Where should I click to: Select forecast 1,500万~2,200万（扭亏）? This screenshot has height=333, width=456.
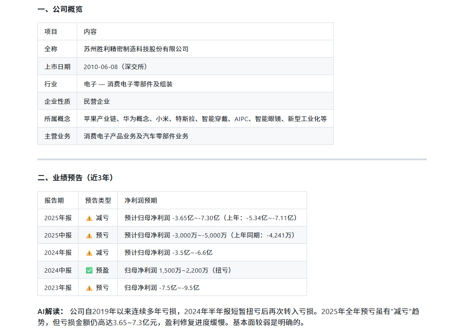[x=196, y=270]
